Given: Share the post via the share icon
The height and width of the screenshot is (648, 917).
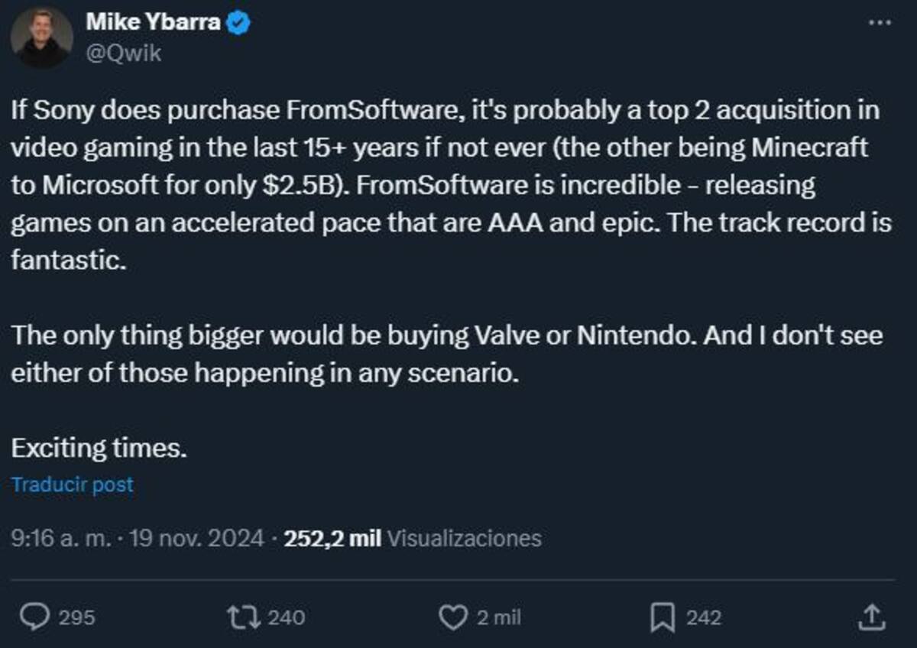Looking at the screenshot, I should click(x=873, y=617).
